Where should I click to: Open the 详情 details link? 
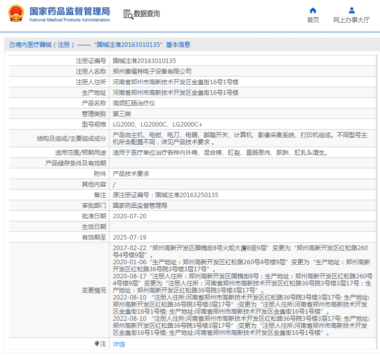(x=119, y=344)
